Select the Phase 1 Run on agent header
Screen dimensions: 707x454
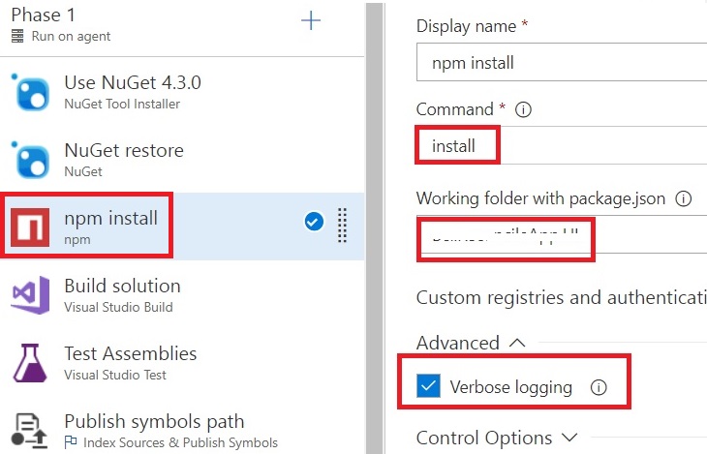(61, 26)
